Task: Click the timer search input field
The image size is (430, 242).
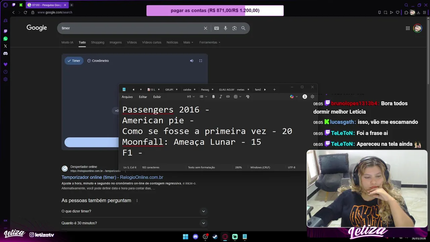Action: tap(131, 28)
